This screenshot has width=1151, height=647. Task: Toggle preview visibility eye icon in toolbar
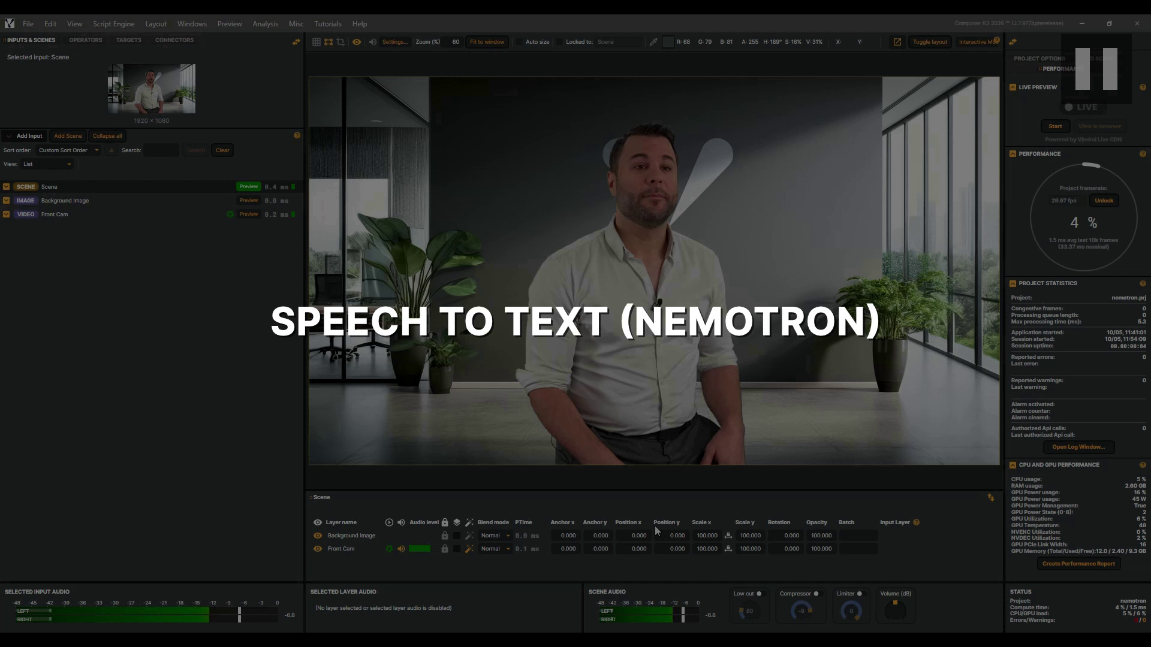point(357,42)
